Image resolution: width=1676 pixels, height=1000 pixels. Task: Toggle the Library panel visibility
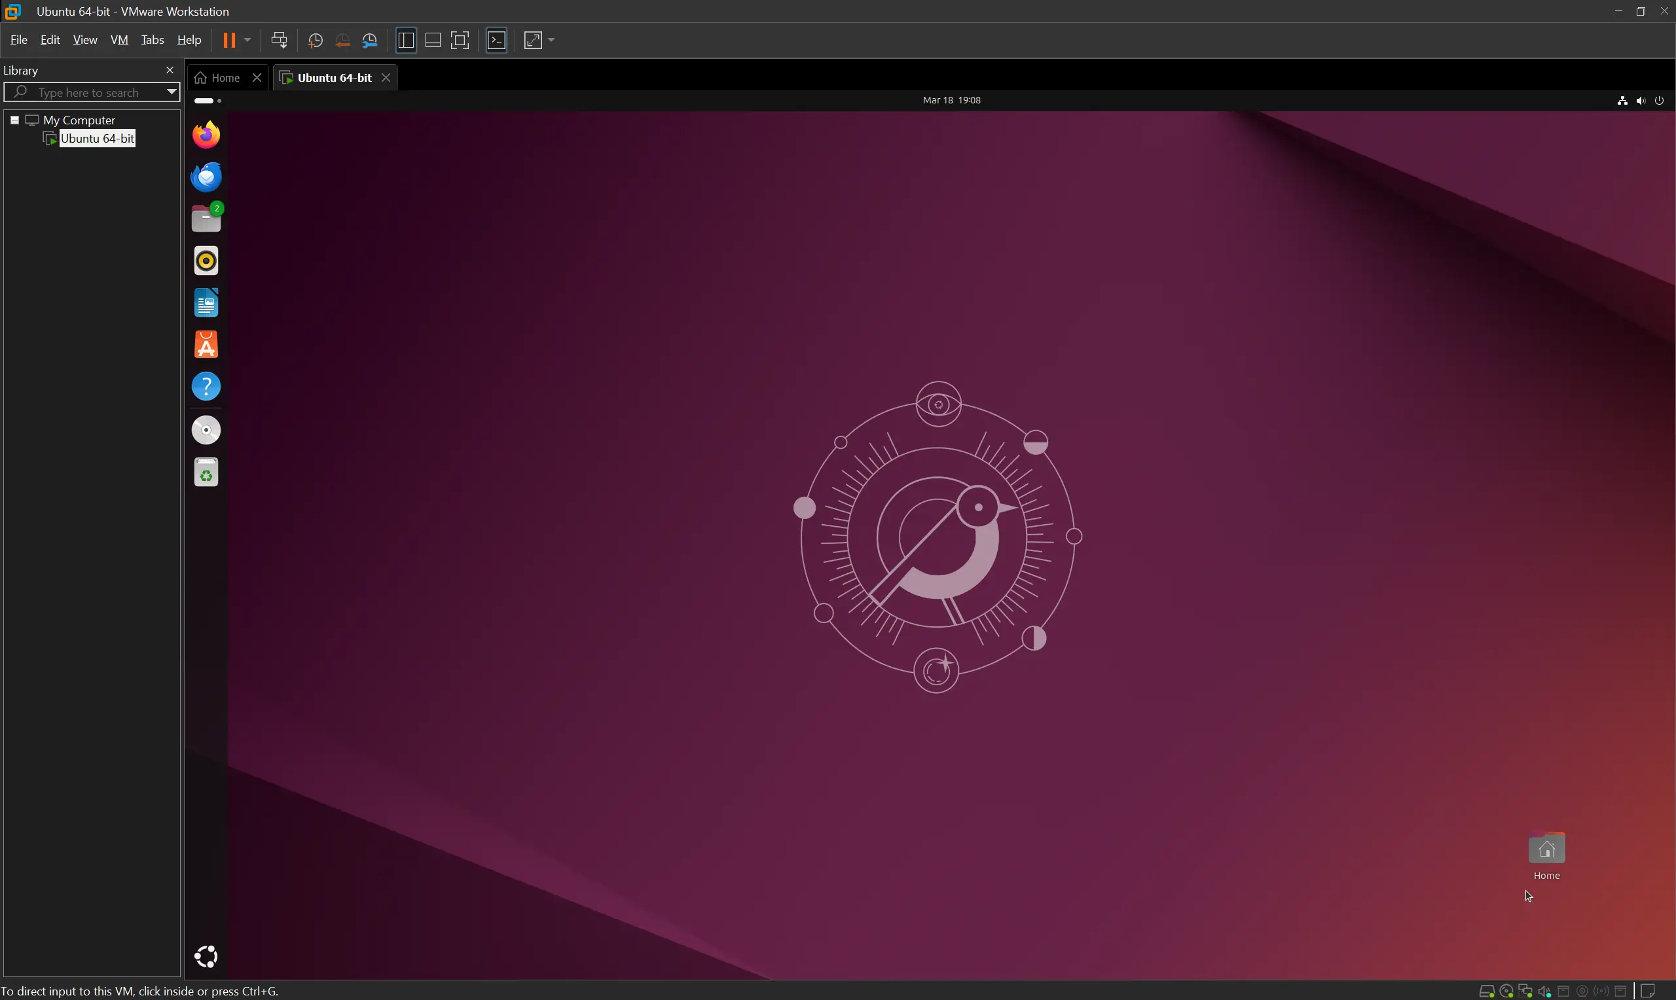click(405, 40)
